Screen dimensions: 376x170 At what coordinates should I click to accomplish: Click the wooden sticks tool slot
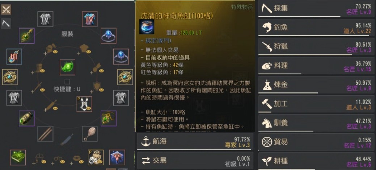45,134
